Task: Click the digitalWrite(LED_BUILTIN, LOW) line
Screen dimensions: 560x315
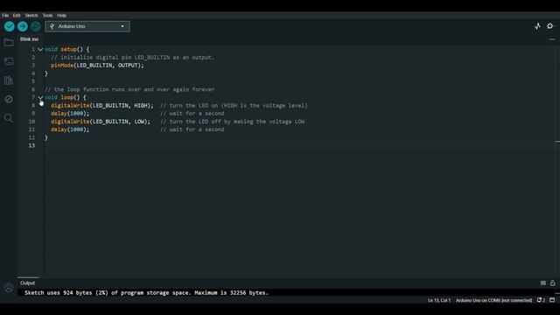Action: pos(101,122)
